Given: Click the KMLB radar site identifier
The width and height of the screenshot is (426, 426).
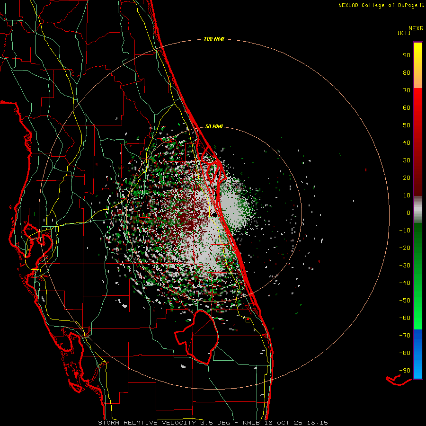Looking at the screenshot, I should (x=251, y=423).
